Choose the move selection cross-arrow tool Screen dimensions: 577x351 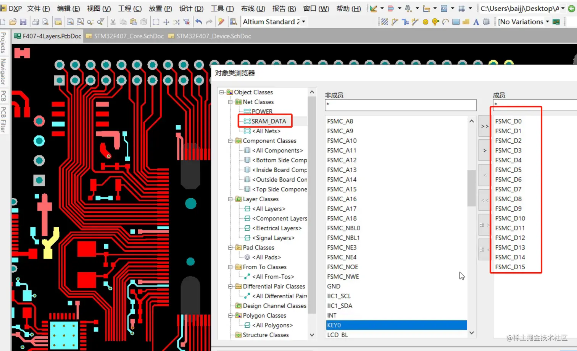tap(166, 22)
